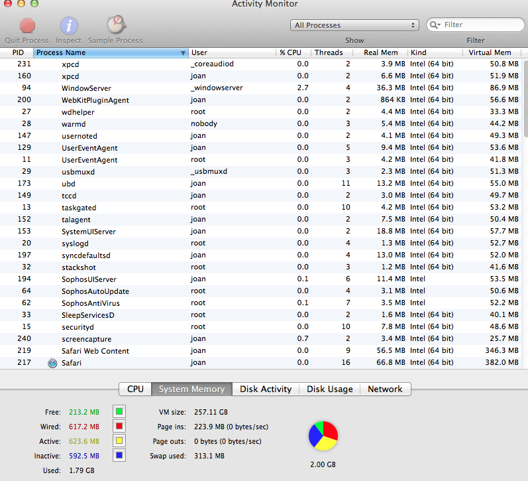528x481 pixels.
Task: Click the 592.5 MB Inactive memory value
Action: (x=84, y=456)
